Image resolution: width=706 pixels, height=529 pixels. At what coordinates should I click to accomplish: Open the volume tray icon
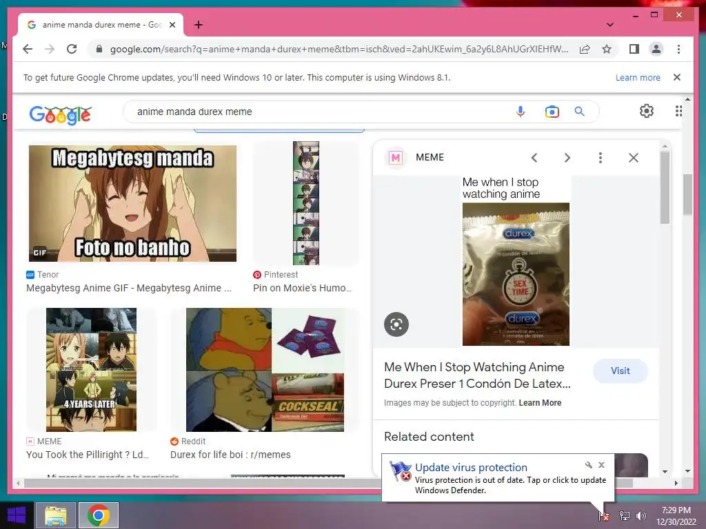(x=641, y=516)
